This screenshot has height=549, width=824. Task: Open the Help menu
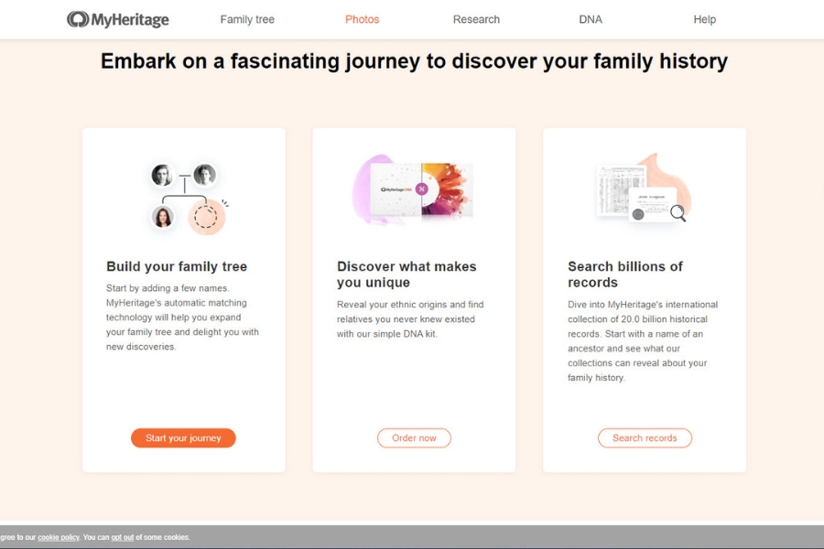[705, 19]
